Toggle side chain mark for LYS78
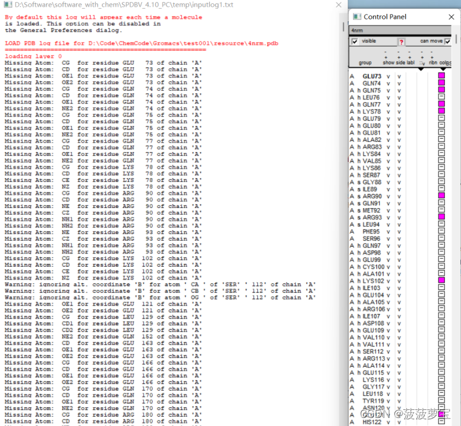Screen dimensions: 461x426 pyautogui.click(x=399, y=112)
